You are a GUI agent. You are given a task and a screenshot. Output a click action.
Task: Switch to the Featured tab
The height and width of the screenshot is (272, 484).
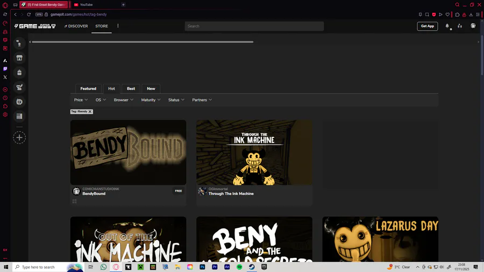pos(88,89)
